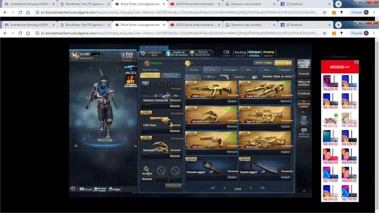
Task: Start Competição livre mode
Action: click(151, 54)
